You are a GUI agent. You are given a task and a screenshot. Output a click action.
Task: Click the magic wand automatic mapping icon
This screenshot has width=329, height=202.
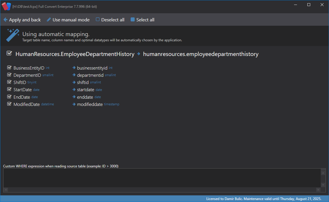13,35
